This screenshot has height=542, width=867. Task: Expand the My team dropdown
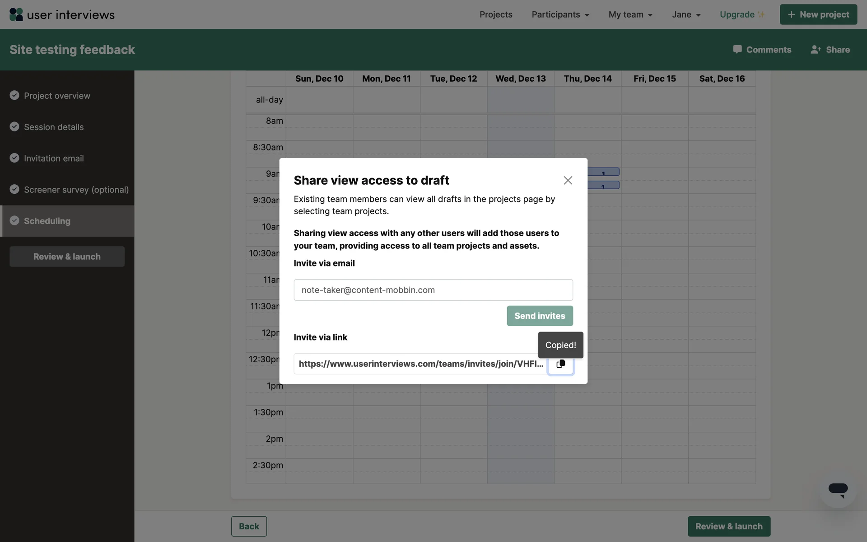coord(630,14)
